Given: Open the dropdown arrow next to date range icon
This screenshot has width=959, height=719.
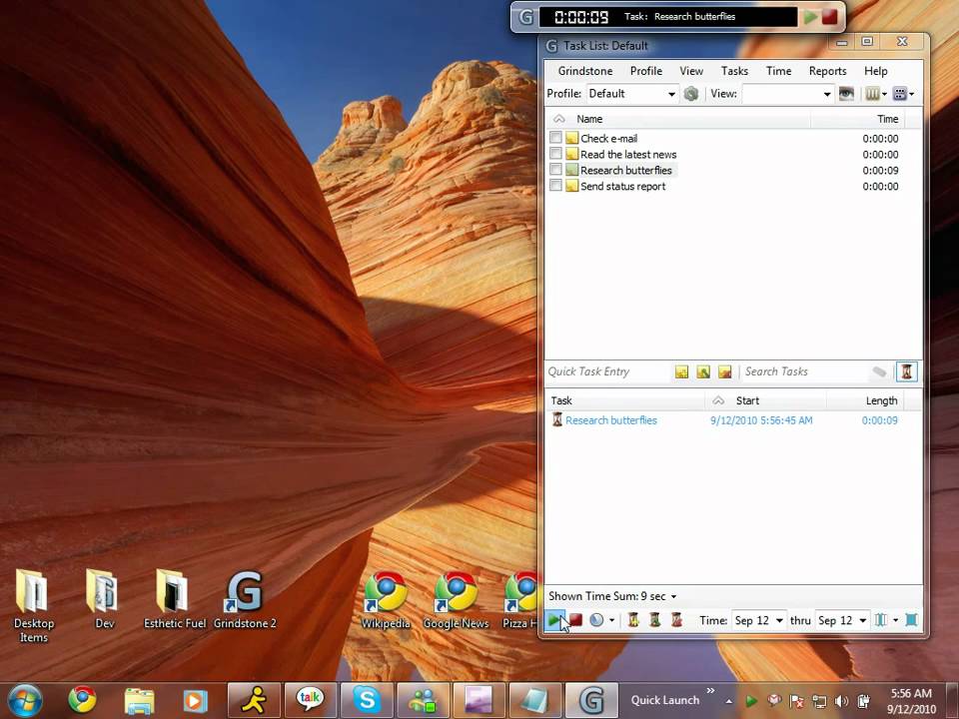Looking at the screenshot, I should click(895, 620).
